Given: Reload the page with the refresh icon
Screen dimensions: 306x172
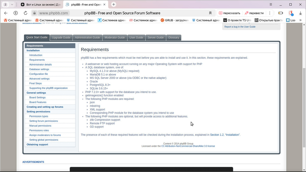Looking at the screenshot, I should tap(25, 13).
